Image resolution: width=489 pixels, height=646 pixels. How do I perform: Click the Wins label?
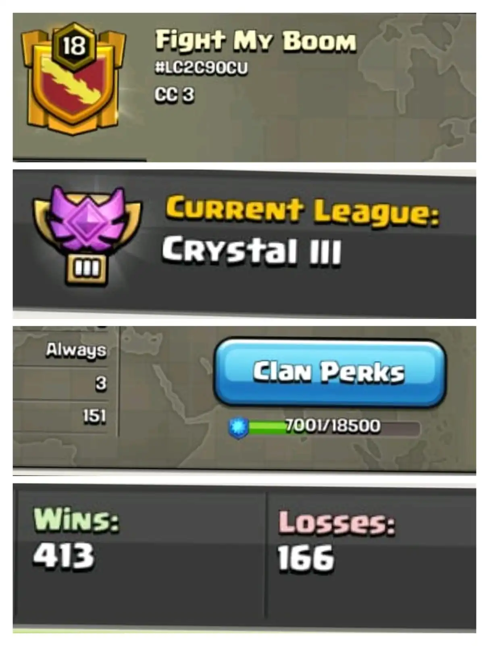click(x=76, y=520)
